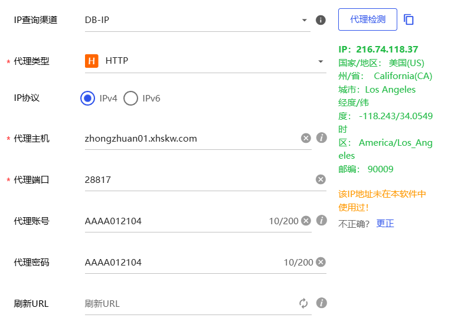
Task: Click the info icon beside 代理账号
Action: pos(321,221)
